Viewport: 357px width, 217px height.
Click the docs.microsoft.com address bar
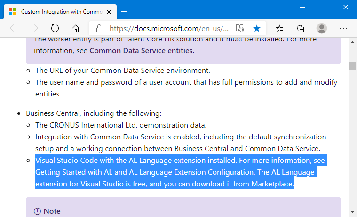169,29
